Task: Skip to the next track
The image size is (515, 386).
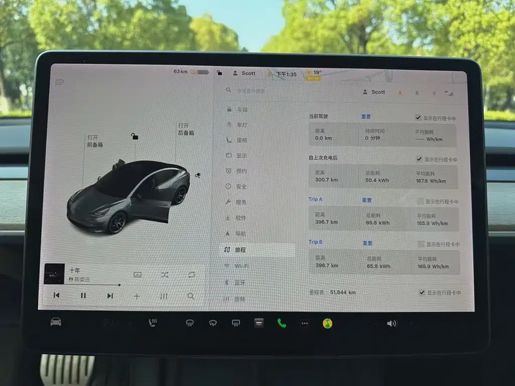Action: 110,295
